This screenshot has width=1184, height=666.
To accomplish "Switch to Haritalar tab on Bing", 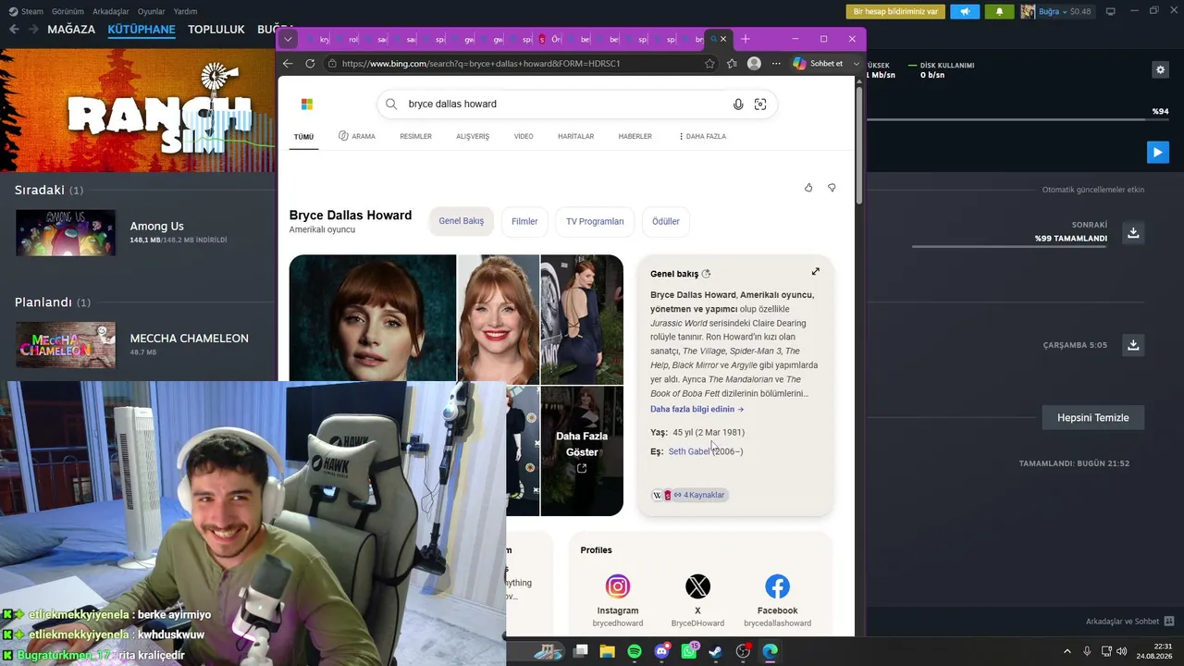I will (x=575, y=137).
